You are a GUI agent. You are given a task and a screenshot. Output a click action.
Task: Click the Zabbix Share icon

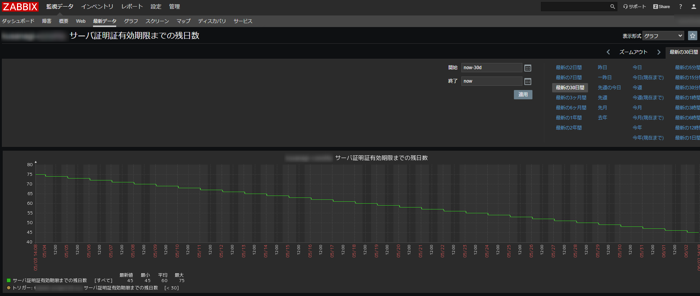(x=661, y=7)
